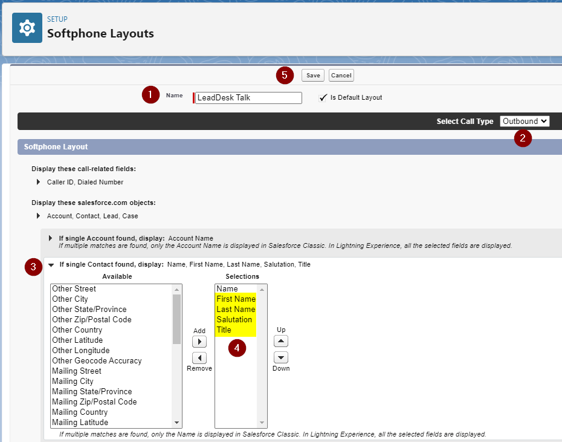Click the Add arrow button

(199, 342)
